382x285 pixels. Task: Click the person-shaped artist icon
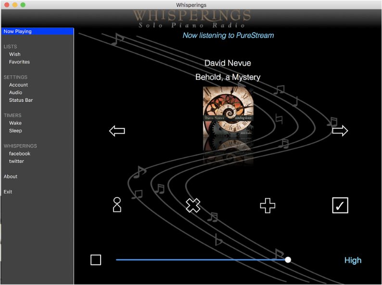coord(117,205)
